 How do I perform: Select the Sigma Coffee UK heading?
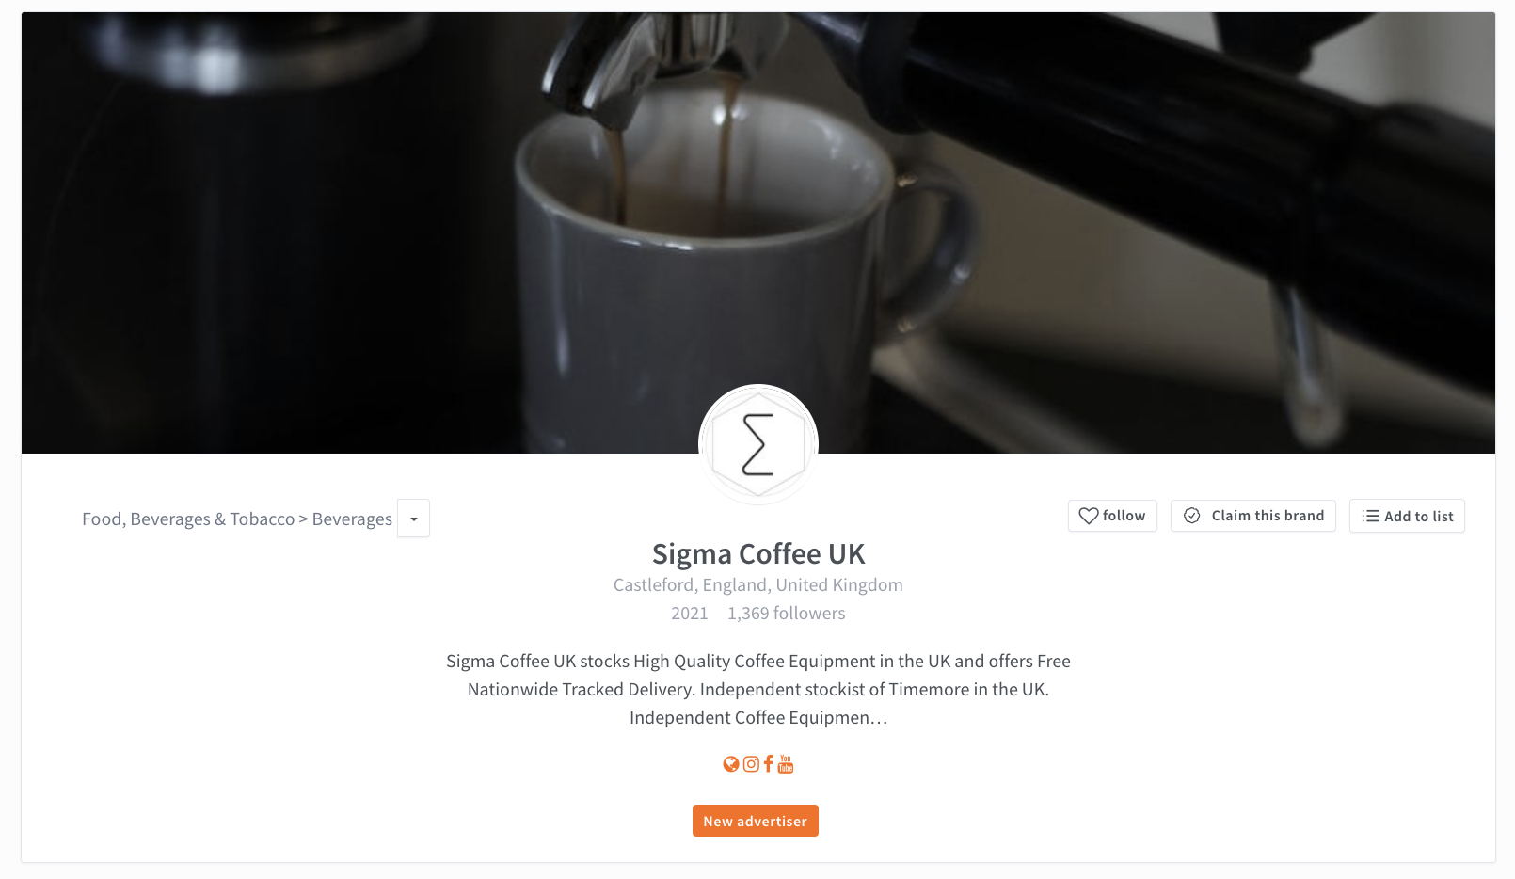tap(758, 553)
